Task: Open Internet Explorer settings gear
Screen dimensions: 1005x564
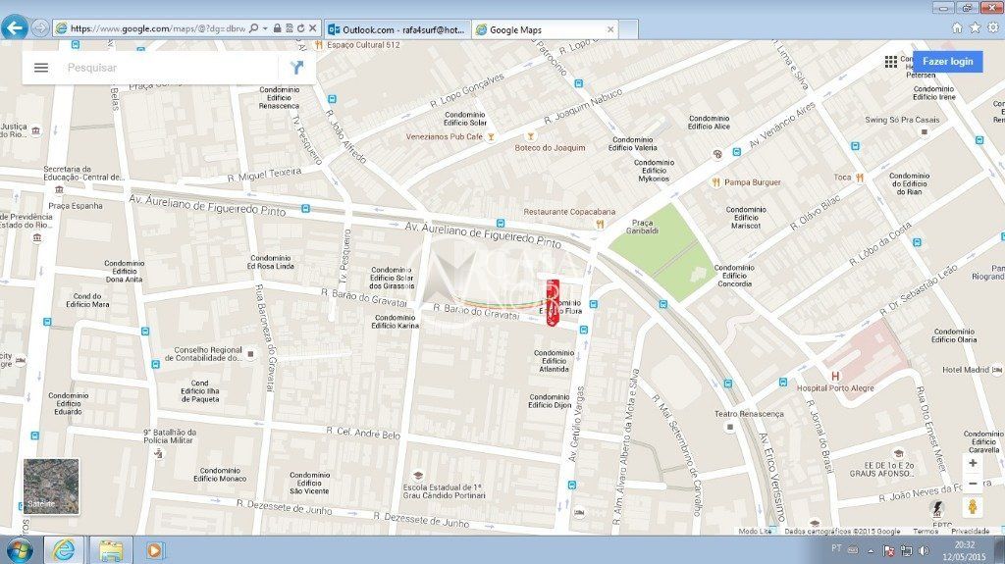Action: click(992, 28)
